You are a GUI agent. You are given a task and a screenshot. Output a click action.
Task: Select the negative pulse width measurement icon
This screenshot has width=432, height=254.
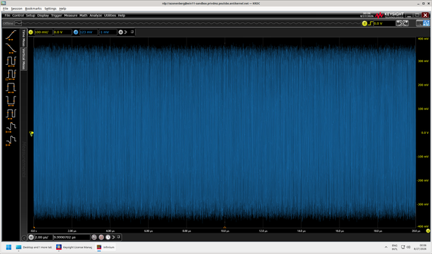click(x=11, y=101)
